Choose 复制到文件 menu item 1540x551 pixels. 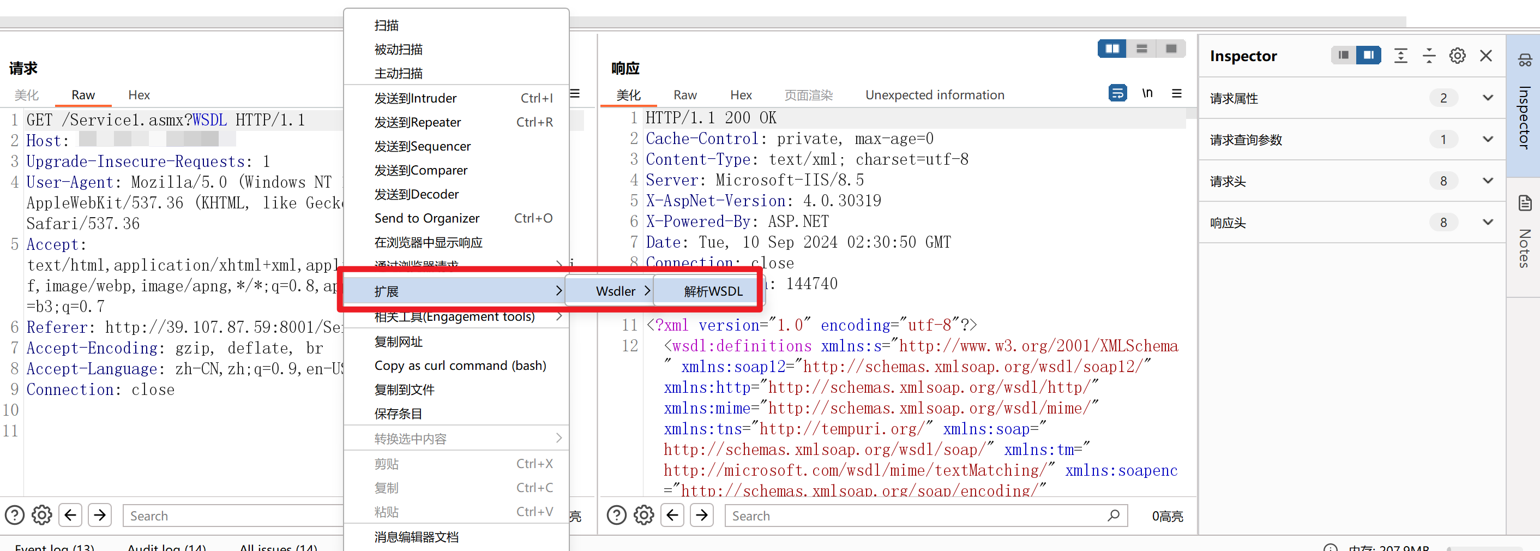pyautogui.click(x=456, y=390)
